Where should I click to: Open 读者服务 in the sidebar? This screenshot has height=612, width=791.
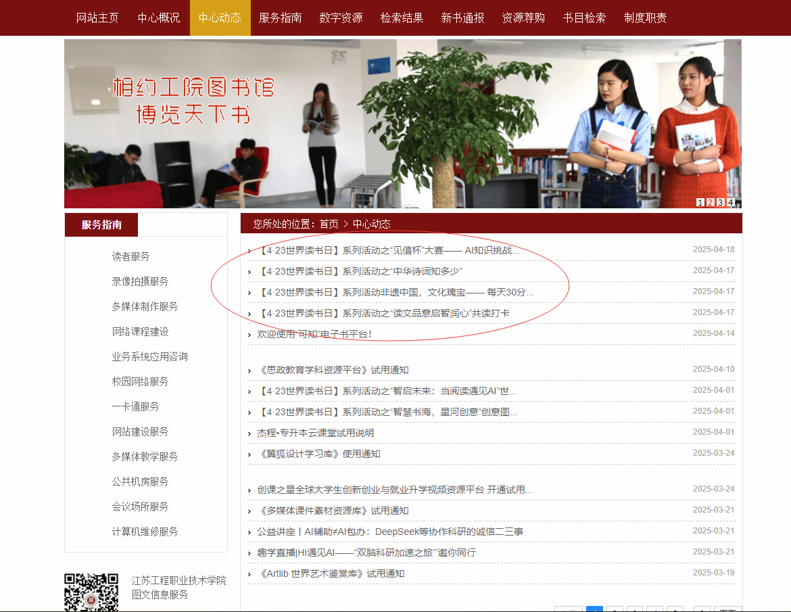(131, 256)
